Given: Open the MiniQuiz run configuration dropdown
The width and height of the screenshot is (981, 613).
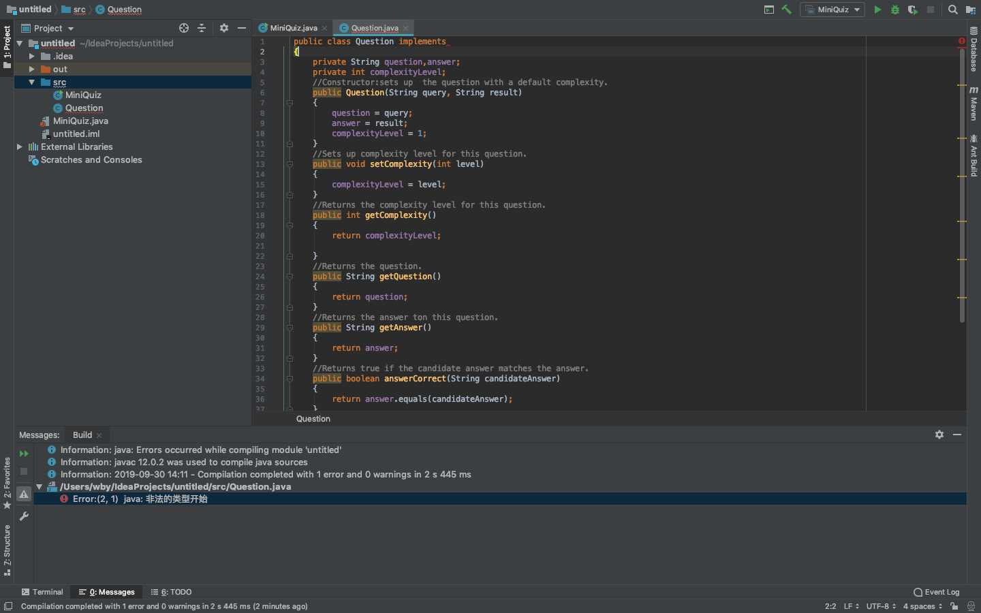Looking at the screenshot, I should click(x=832, y=10).
